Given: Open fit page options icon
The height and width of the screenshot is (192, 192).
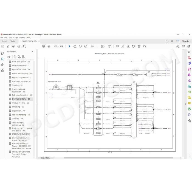Looking at the screenshot, I should click(103, 46).
